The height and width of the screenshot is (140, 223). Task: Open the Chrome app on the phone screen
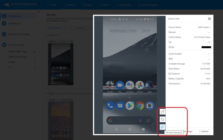[139, 106]
